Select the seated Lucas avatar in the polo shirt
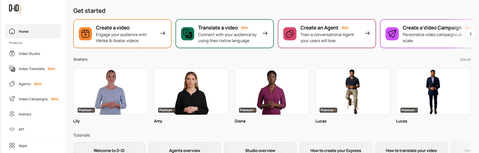Viewport: 479px width, 153px height. pos(353,92)
